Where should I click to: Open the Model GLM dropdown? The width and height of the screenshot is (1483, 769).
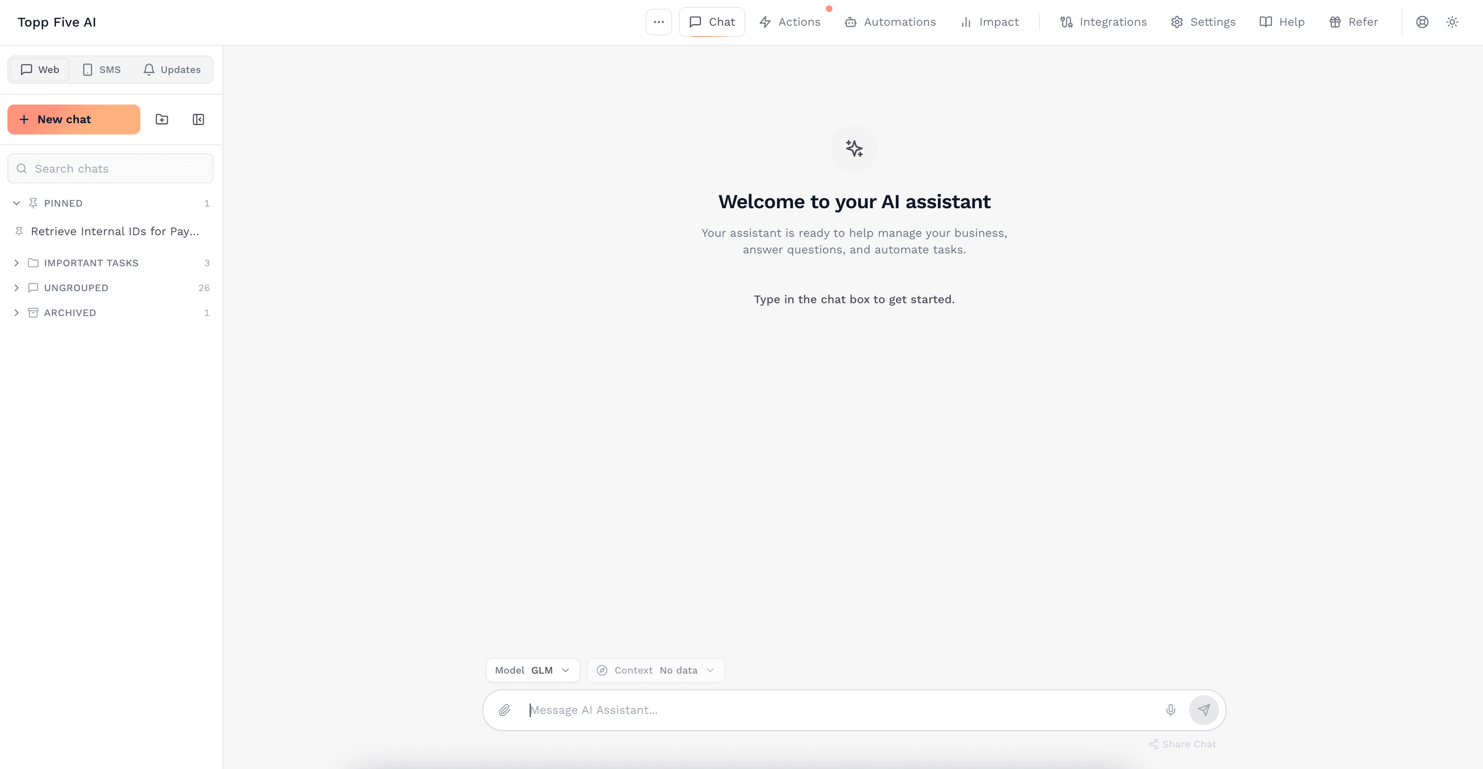533,670
